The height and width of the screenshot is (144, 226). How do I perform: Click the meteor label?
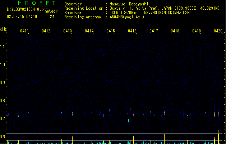51,11
